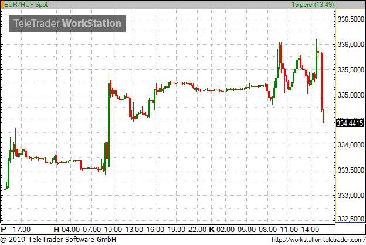Click the 333,0000 price axis label

click(351, 196)
